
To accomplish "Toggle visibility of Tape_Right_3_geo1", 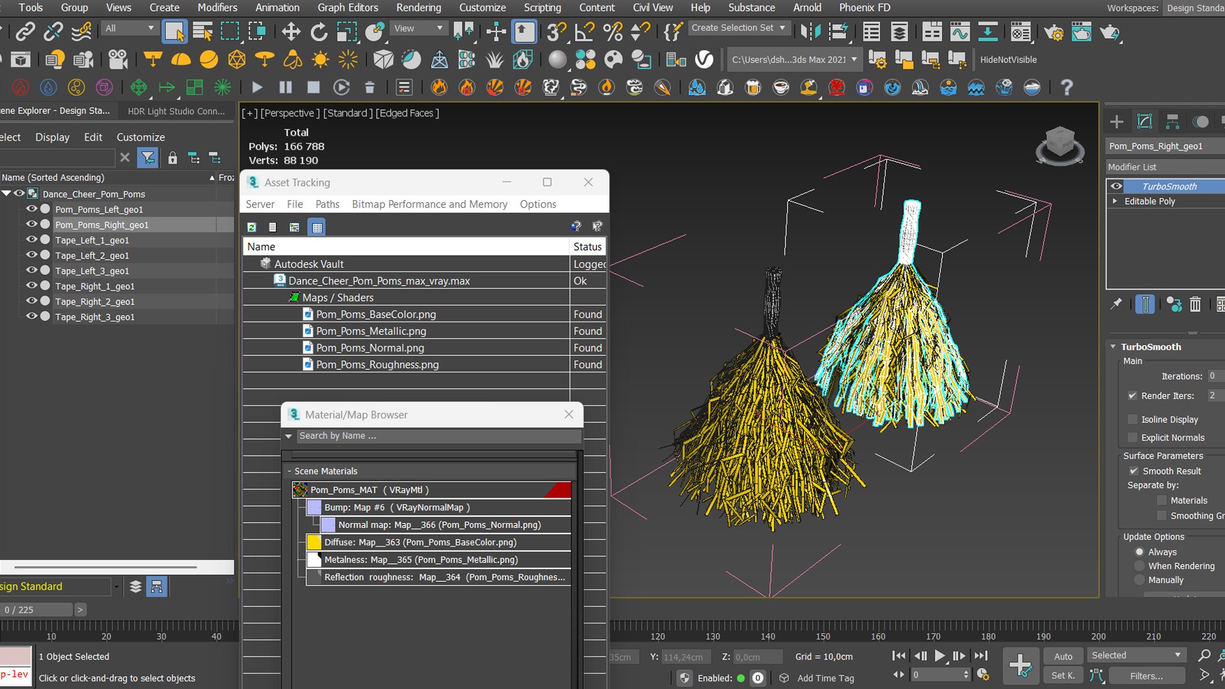I will click(x=31, y=316).
